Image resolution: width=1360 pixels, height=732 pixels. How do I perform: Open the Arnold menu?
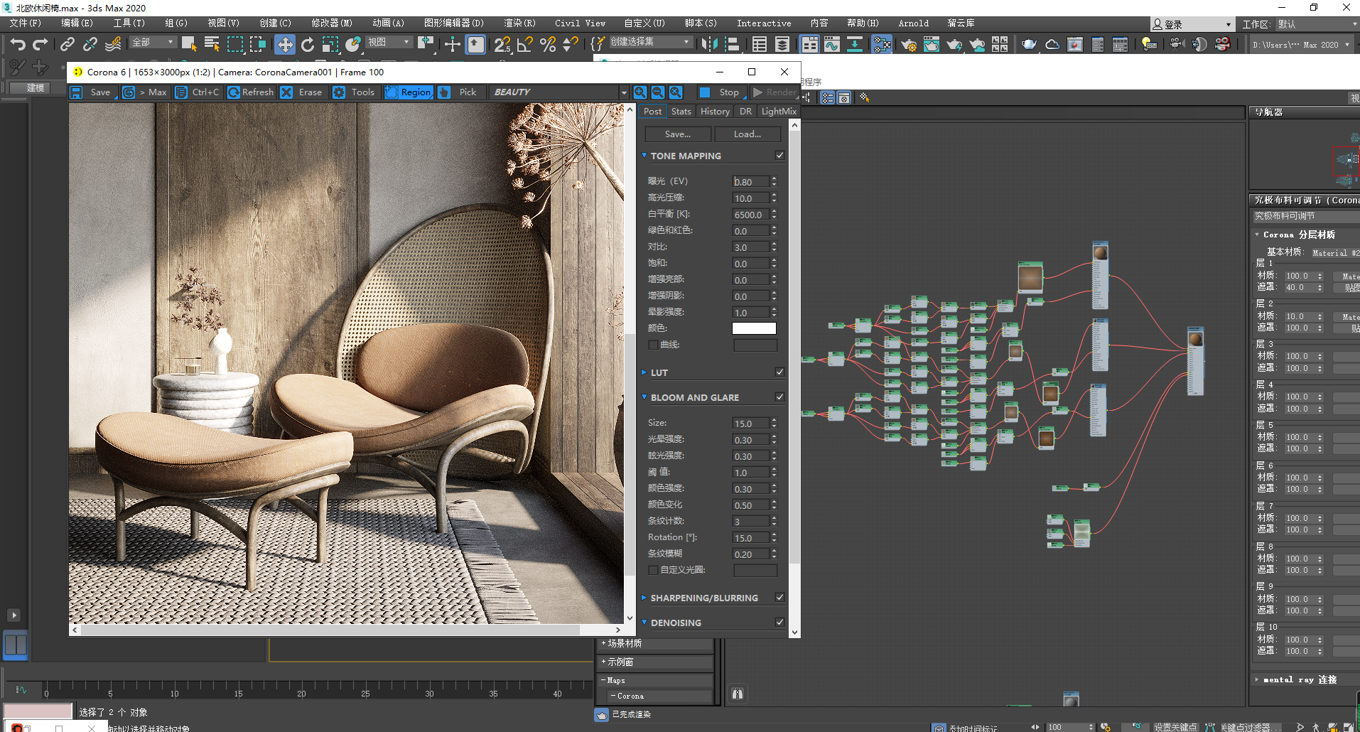[x=913, y=23]
